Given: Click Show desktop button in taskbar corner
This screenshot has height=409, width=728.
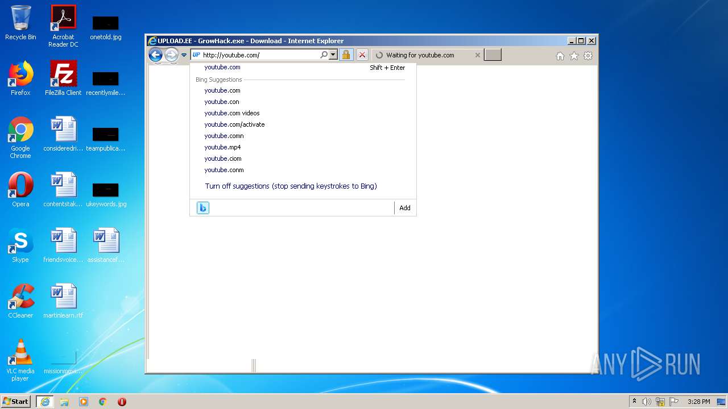Looking at the screenshot, I should click(x=721, y=402).
